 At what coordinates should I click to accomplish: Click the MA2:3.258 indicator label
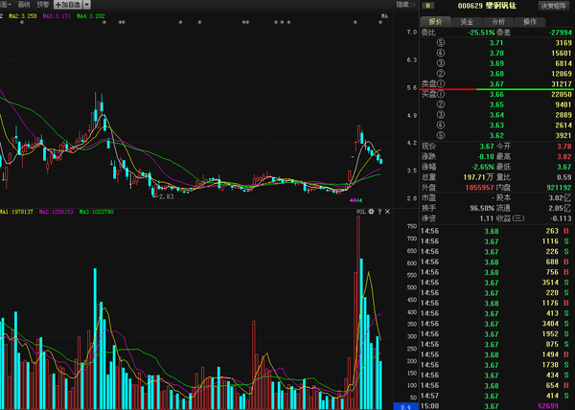pos(23,16)
